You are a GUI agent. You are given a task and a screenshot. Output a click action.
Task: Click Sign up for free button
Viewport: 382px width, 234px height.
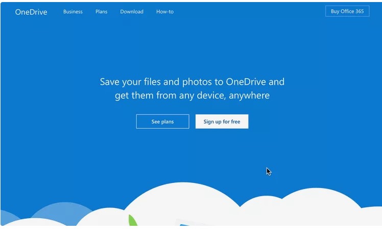[222, 122]
